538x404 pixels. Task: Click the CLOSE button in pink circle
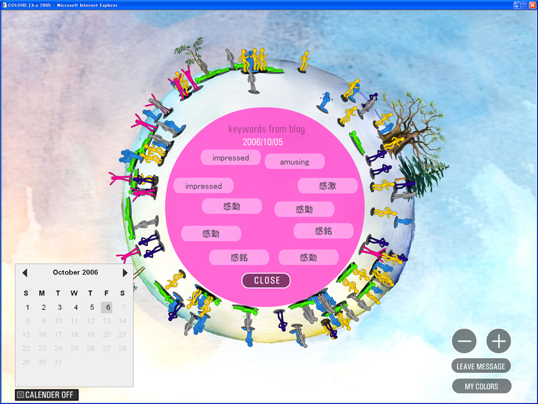pos(266,280)
